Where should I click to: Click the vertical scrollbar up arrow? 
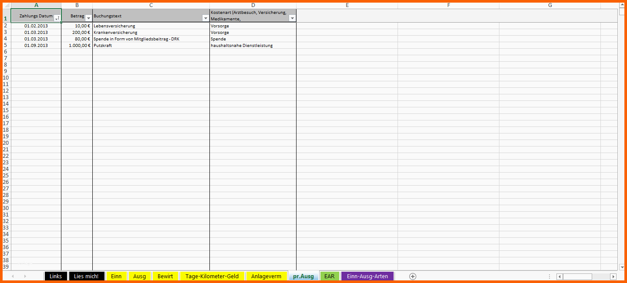(621, 6)
